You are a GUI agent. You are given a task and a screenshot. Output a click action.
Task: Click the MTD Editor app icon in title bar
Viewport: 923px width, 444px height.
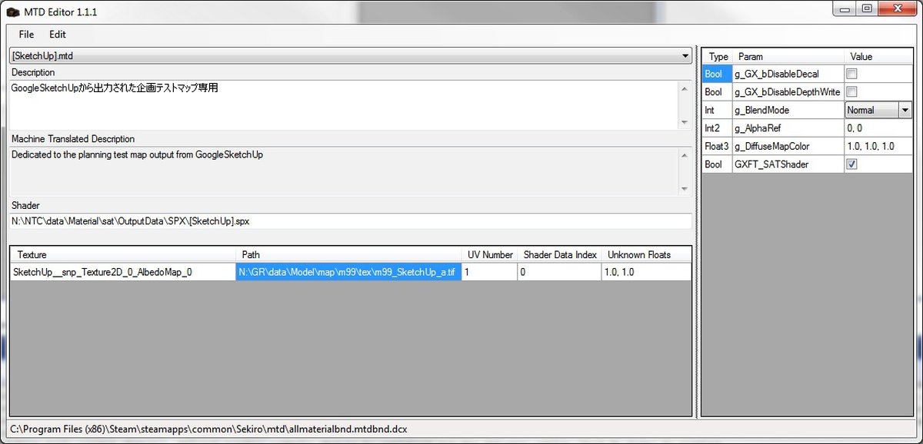coord(12,12)
